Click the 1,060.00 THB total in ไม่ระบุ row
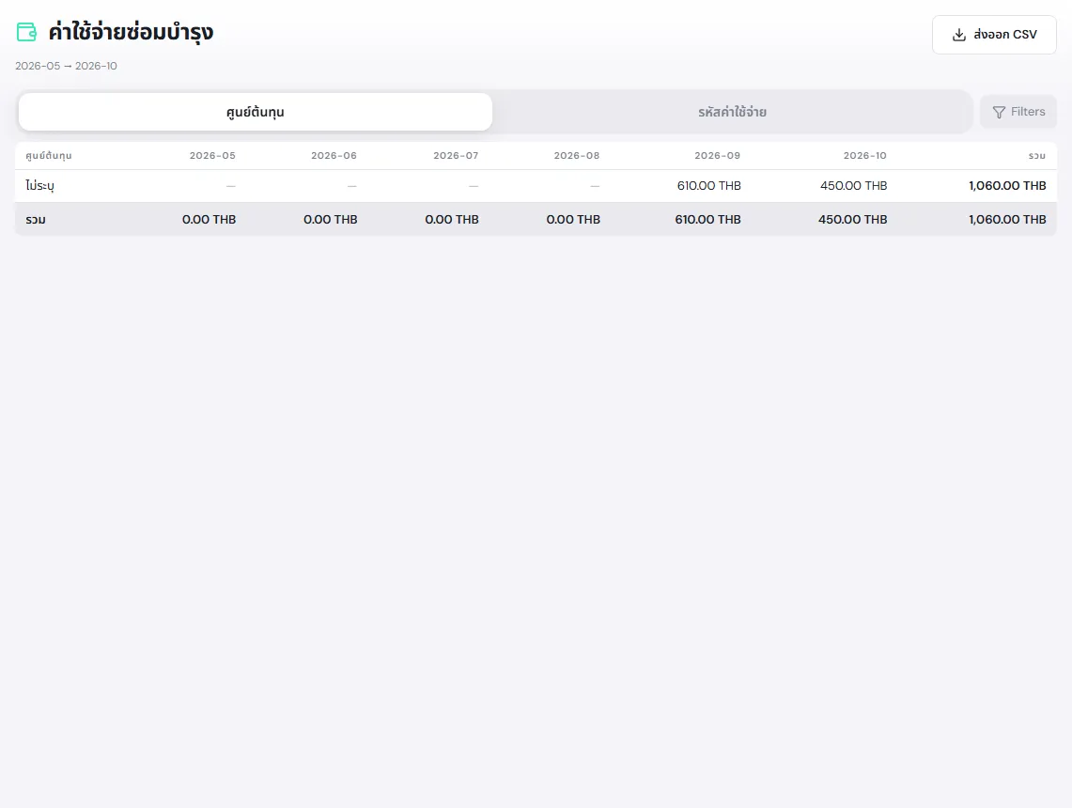 click(1007, 186)
